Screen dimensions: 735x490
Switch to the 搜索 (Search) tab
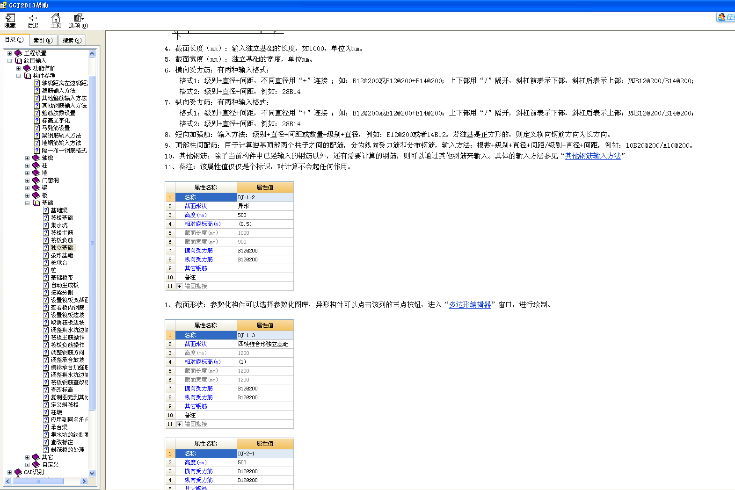pyautogui.click(x=72, y=41)
